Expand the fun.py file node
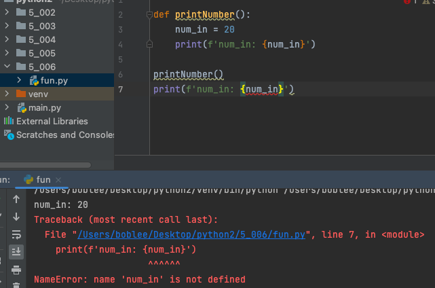 click(19, 80)
